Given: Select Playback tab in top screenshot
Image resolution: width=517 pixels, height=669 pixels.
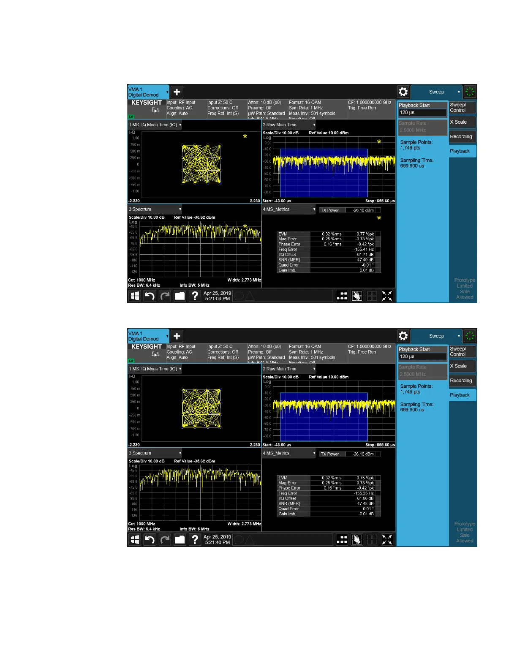Looking at the screenshot, I should [463, 151].
